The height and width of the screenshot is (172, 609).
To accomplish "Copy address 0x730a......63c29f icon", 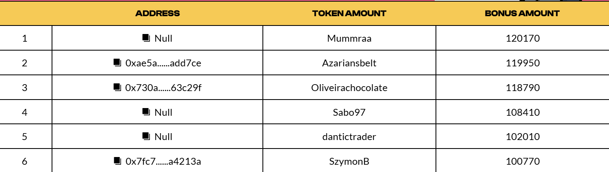I will pyautogui.click(x=117, y=87).
